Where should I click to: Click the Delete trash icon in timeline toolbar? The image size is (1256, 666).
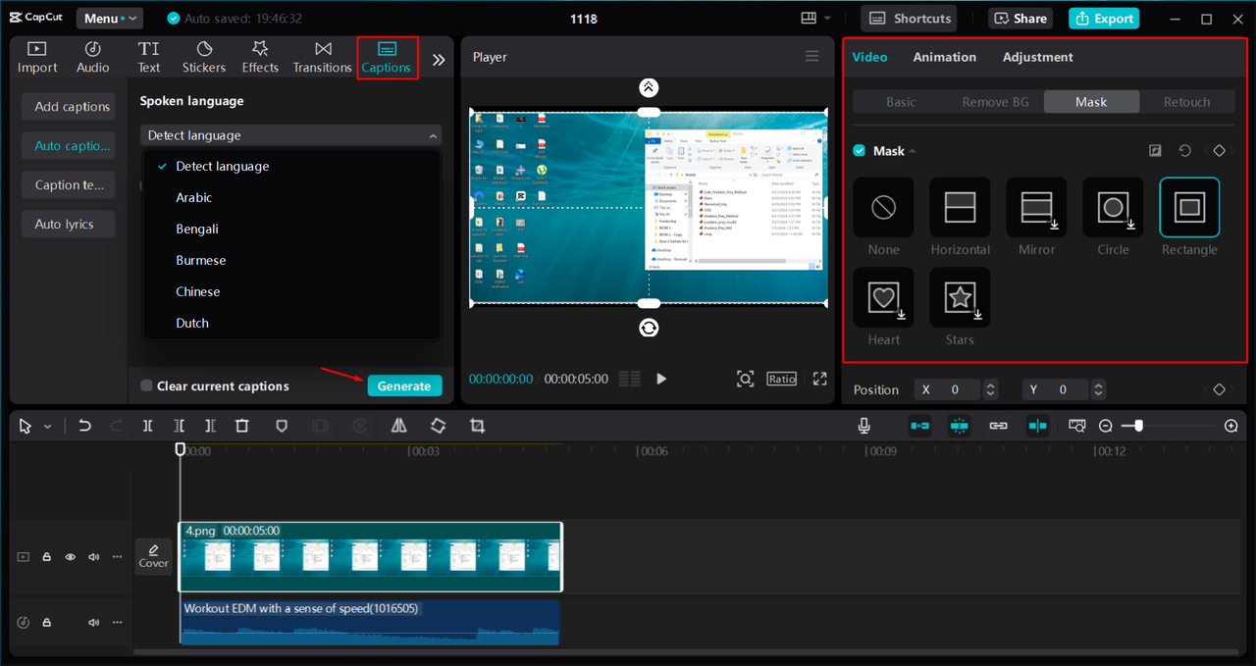click(242, 426)
